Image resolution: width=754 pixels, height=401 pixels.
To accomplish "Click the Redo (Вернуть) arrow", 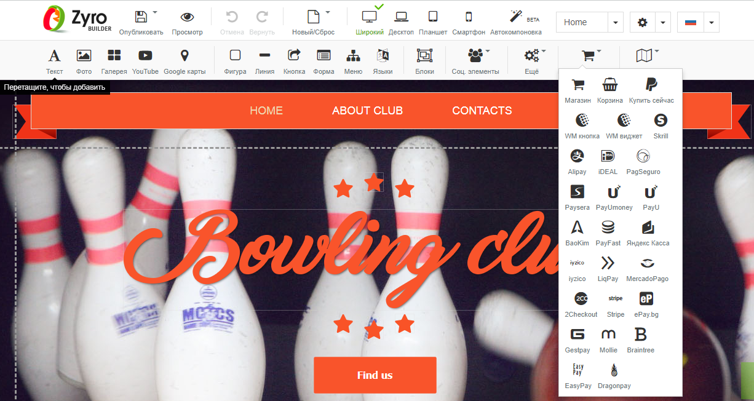I will coord(262,17).
